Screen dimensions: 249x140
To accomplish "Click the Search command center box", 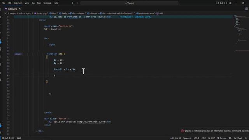I will point(130,3).
